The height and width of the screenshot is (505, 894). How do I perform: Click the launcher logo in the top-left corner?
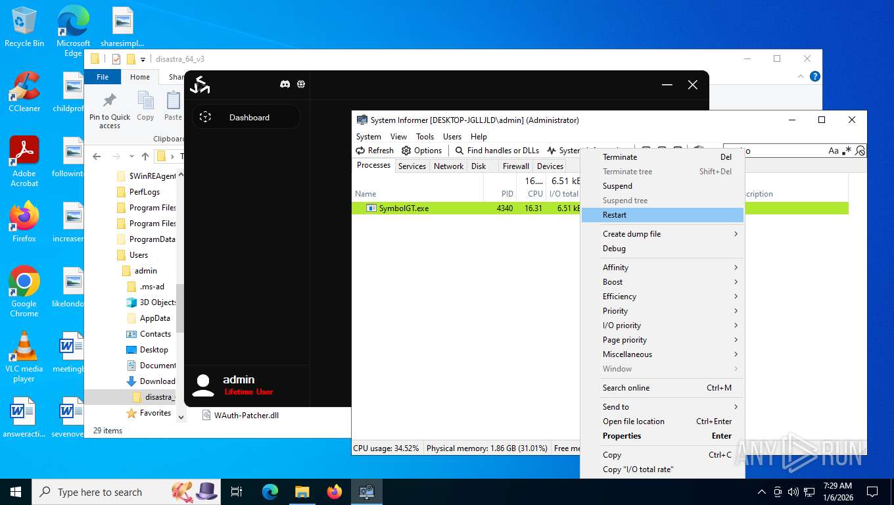pos(200,85)
